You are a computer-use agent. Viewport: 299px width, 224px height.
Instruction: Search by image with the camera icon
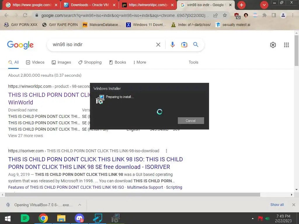click(184, 45)
